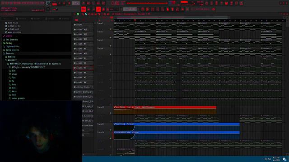
Task: Select highlighted Kontakt 7 #3 in picker
Action: pos(84,68)
